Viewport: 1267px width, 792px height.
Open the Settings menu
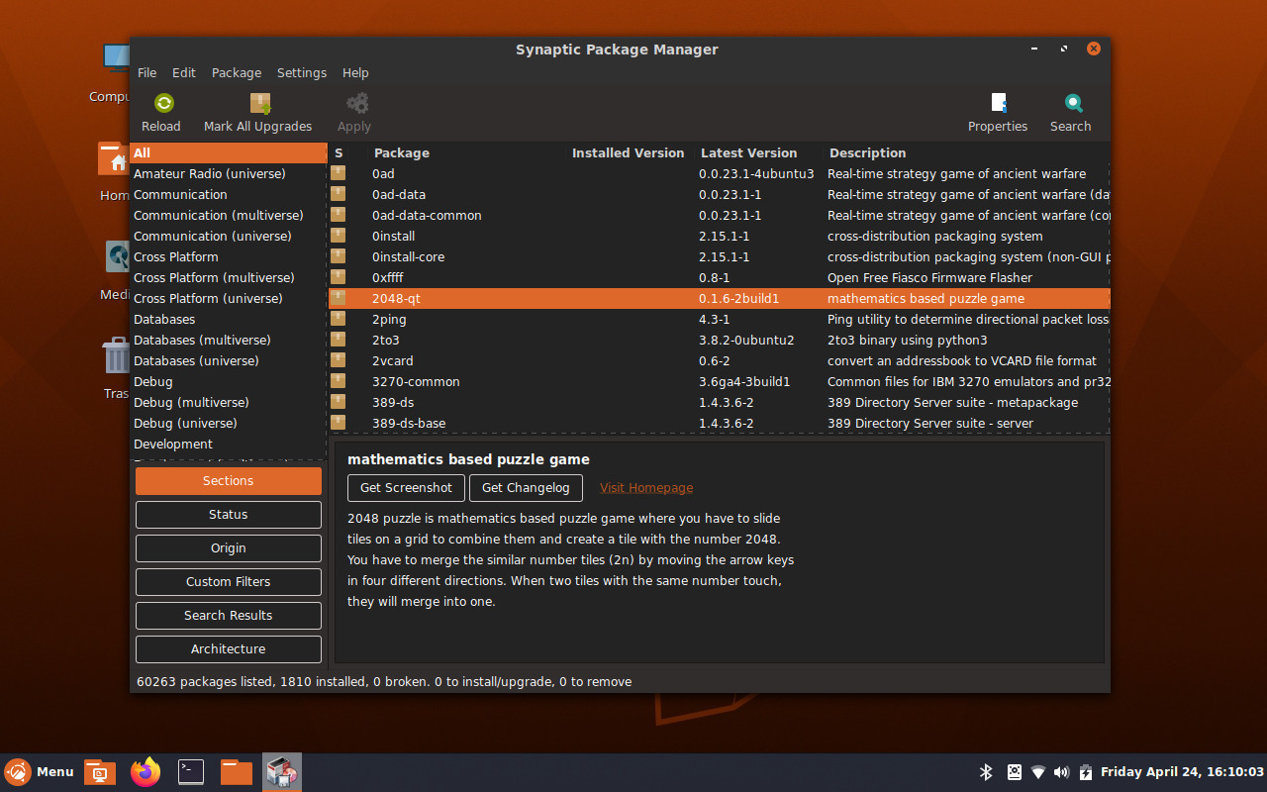(x=302, y=72)
